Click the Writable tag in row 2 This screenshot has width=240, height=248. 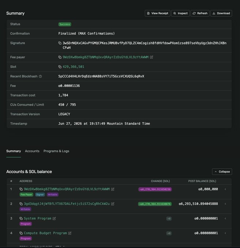(25, 209)
